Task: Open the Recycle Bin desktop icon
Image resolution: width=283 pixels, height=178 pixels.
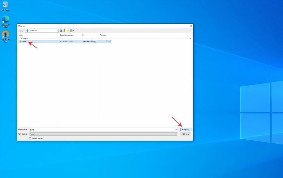Action: click(x=5, y=6)
